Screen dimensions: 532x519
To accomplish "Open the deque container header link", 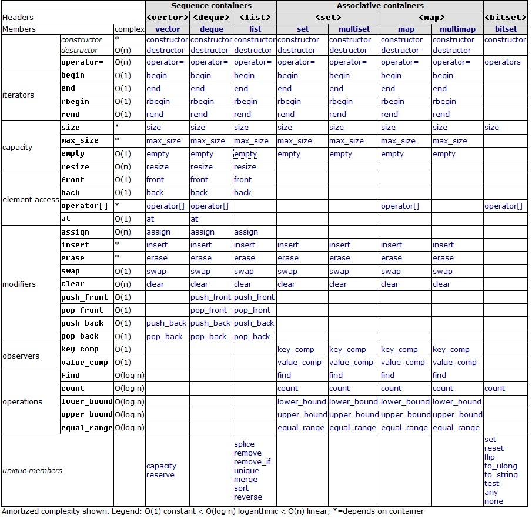I will (212, 29).
